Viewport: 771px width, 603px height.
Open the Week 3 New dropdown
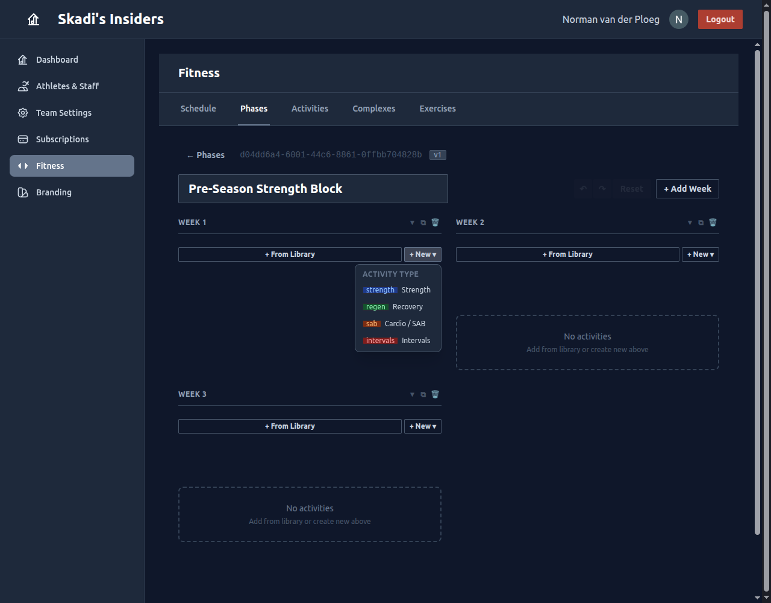tap(423, 426)
